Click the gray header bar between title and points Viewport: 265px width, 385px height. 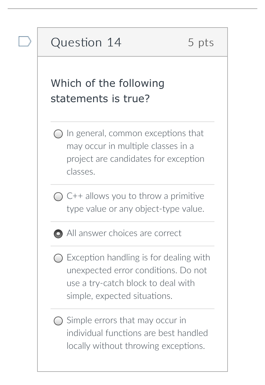click(x=154, y=42)
